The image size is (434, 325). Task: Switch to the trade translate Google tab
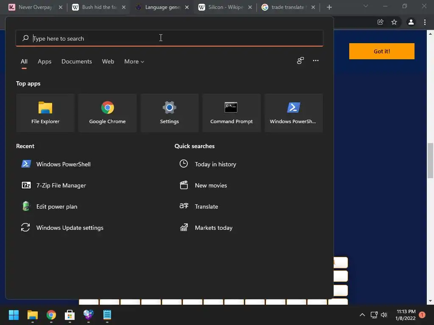coord(288,7)
